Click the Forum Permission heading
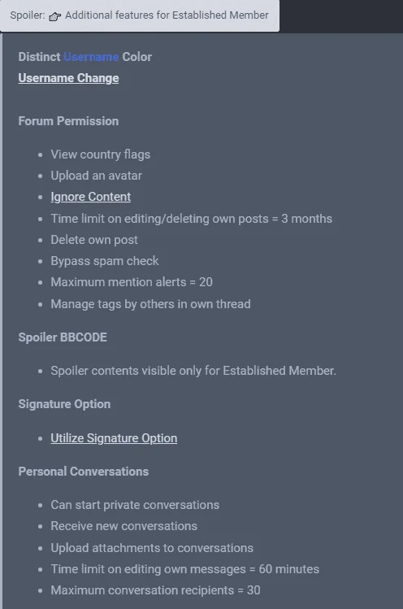 68,121
